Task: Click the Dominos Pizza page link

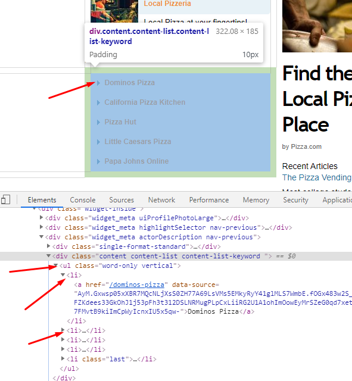Action: (130, 83)
